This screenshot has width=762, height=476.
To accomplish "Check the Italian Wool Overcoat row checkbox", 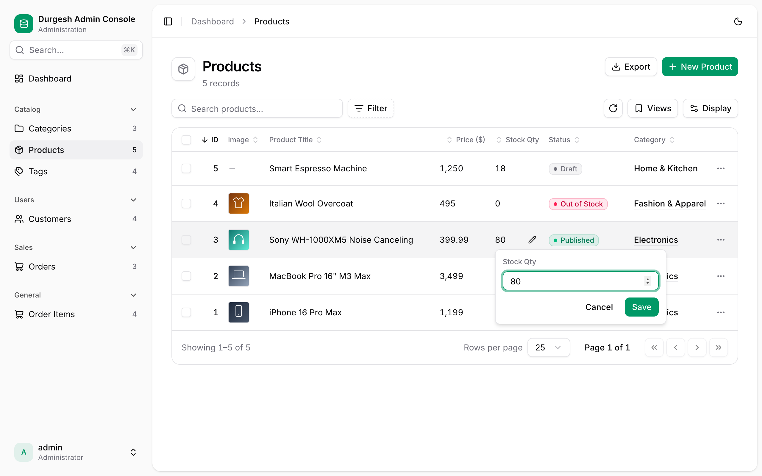I will point(186,204).
